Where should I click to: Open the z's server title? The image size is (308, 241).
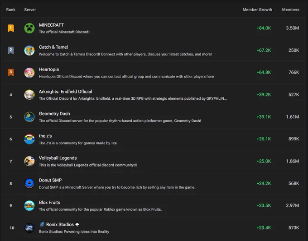point(45,136)
